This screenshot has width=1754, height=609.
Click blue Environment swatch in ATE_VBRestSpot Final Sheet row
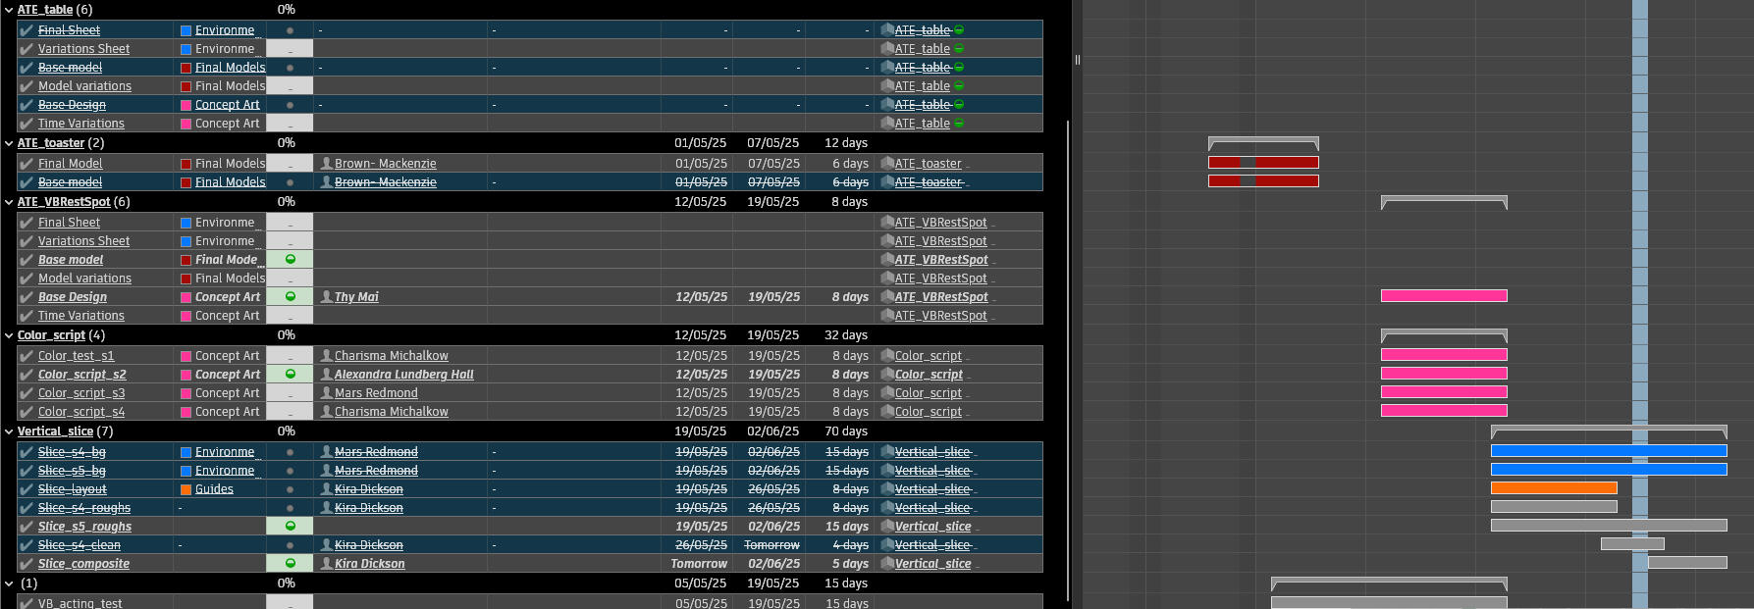(186, 223)
